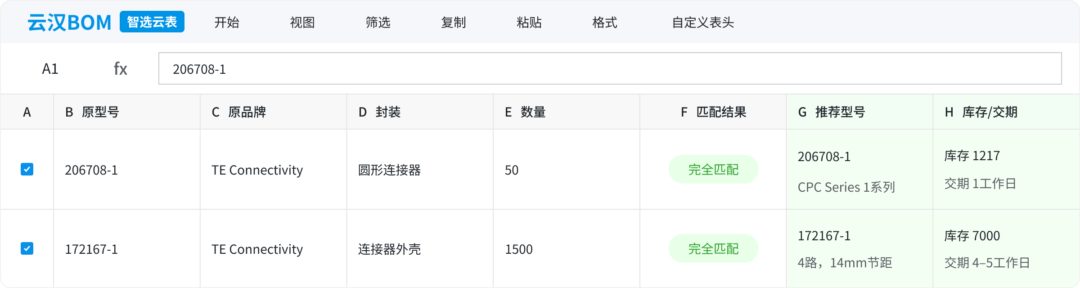The width and height of the screenshot is (1080, 288).
Task: Click the A1 cell reference box
Action: (x=50, y=69)
